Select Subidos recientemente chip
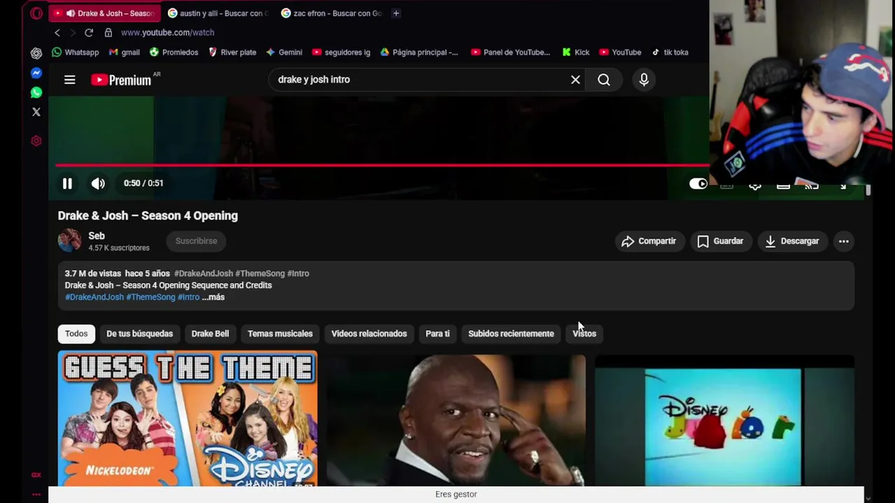Image resolution: width=895 pixels, height=503 pixels. coord(511,334)
